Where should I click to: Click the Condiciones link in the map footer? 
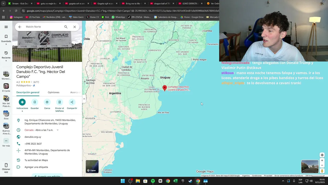[x=257, y=176]
